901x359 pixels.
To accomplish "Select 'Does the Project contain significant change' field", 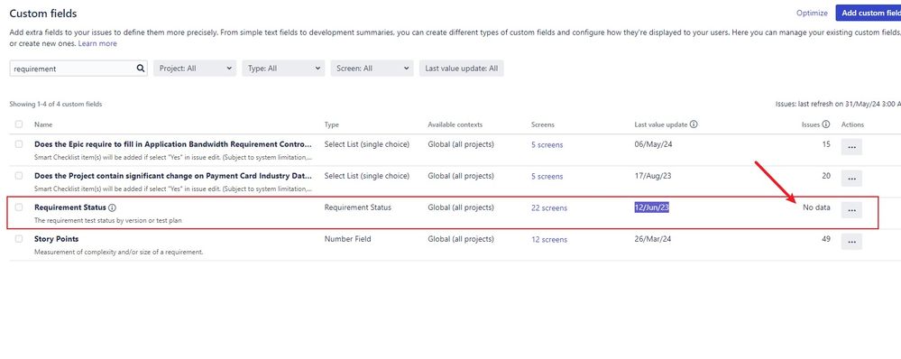I will pyautogui.click(x=173, y=176).
